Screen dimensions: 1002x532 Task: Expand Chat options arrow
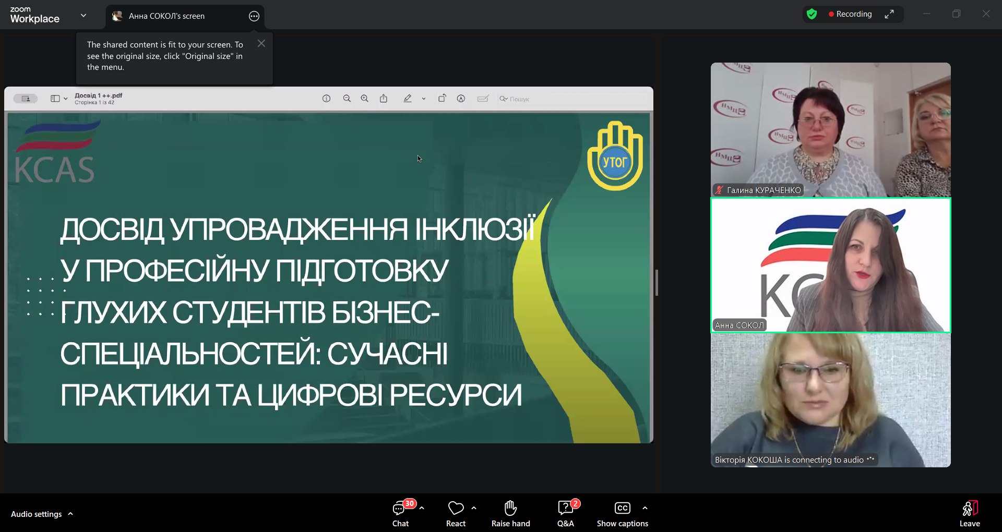(x=422, y=507)
